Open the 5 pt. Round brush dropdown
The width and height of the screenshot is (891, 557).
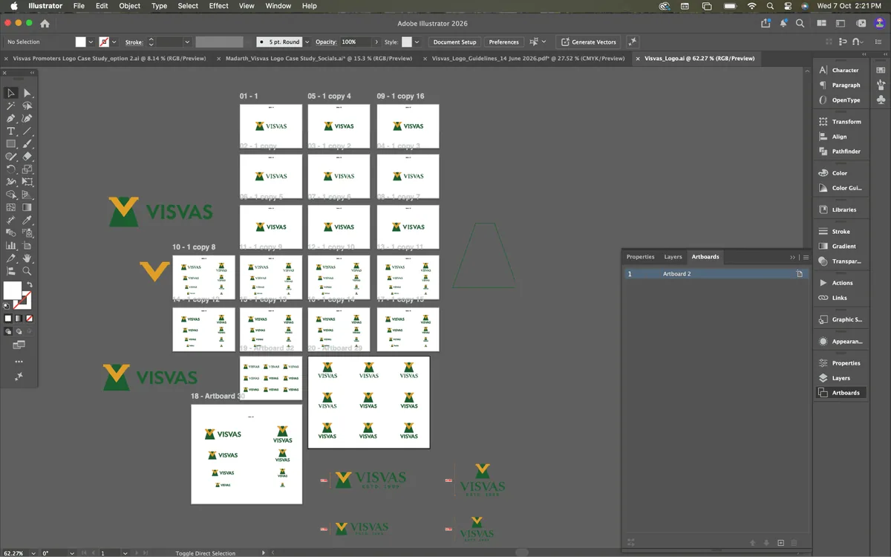[307, 42]
